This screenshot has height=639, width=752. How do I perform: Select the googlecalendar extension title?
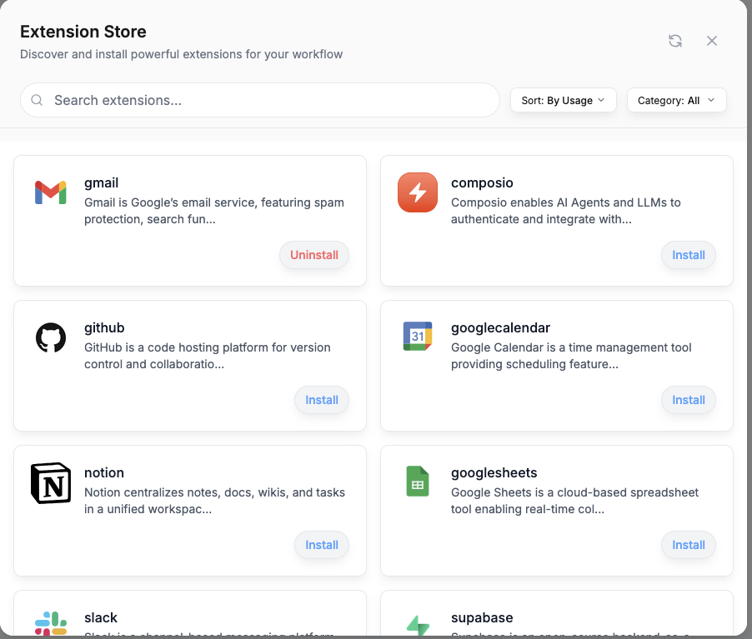(500, 328)
